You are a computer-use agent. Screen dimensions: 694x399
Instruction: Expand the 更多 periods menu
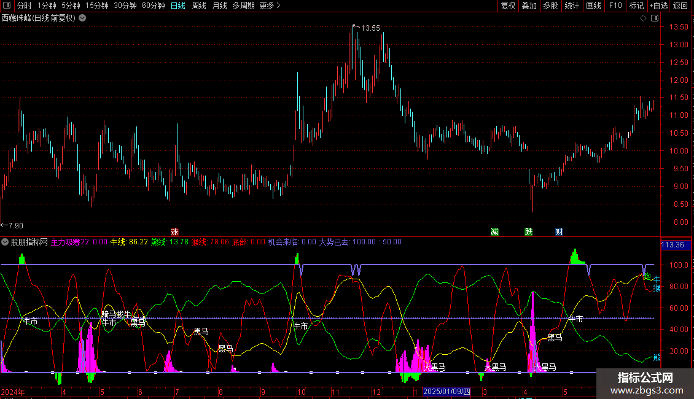(x=270, y=6)
